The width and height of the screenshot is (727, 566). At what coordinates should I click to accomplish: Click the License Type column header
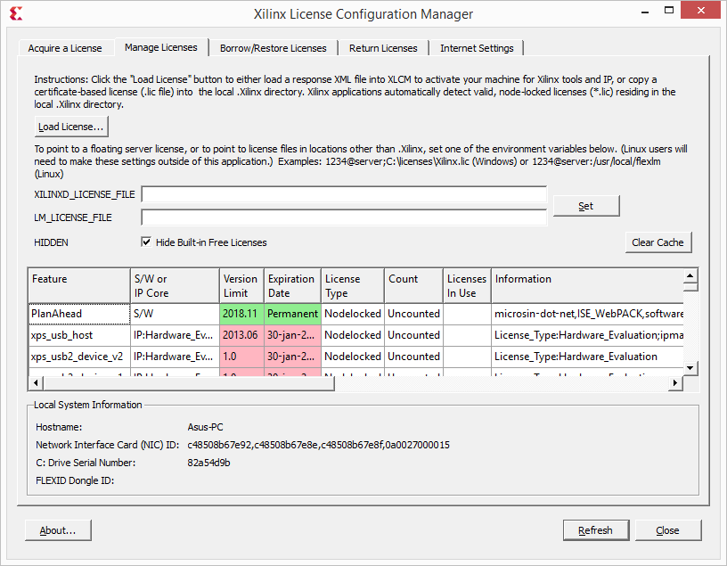point(353,286)
